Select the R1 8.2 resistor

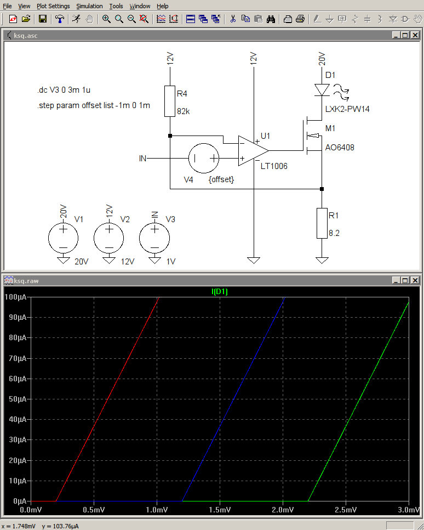(x=322, y=223)
